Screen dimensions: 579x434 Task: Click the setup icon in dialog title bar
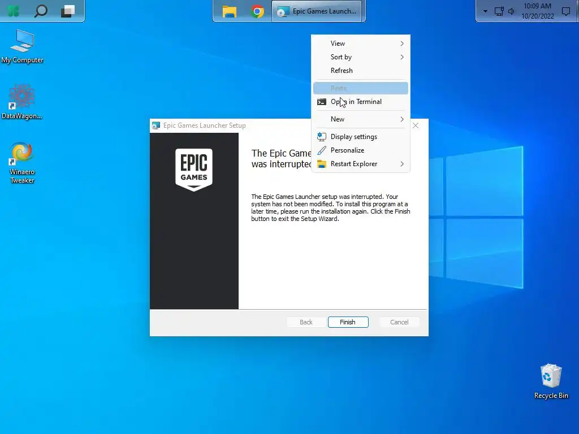[156, 125]
